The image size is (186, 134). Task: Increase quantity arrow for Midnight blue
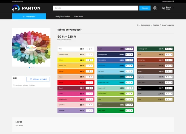point(131,54)
